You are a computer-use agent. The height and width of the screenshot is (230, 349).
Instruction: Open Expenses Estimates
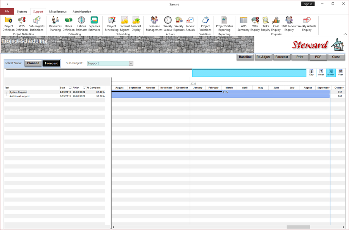tap(94, 24)
